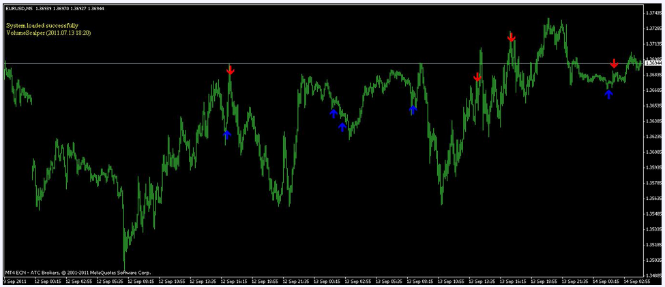
Task: Click the '13 Sep 10:55' time axis label
Action: pyautogui.click(x=452, y=281)
